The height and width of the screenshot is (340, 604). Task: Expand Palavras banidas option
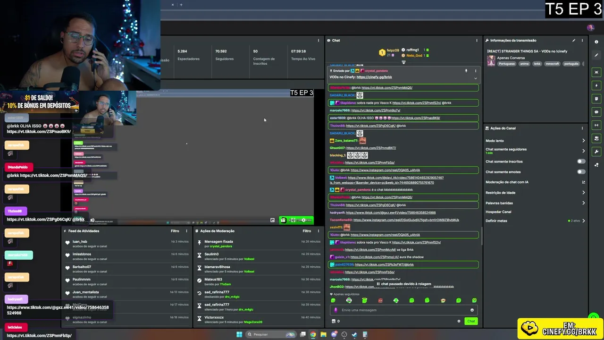583,203
